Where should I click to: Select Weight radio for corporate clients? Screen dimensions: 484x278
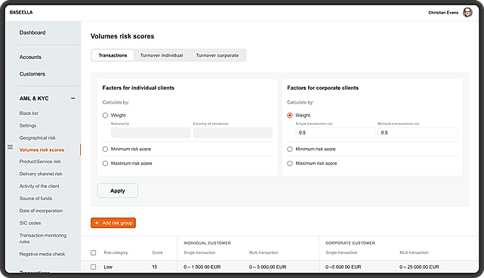coord(290,116)
